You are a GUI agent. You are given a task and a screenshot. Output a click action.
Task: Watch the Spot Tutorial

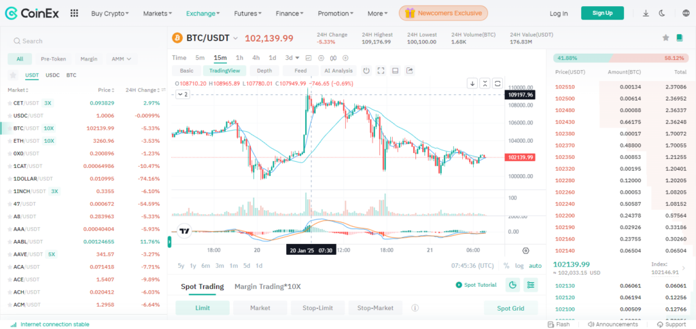point(476,285)
